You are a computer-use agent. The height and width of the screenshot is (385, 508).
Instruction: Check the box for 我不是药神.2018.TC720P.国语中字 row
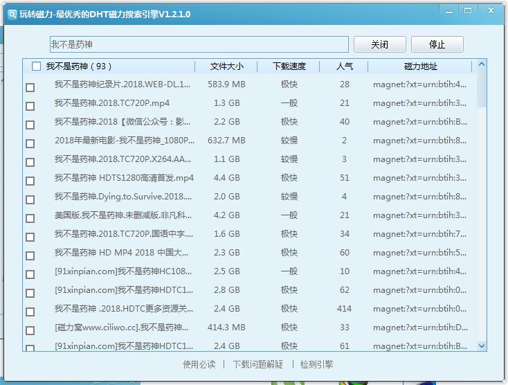pyautogui.click(x=30, y=237)
